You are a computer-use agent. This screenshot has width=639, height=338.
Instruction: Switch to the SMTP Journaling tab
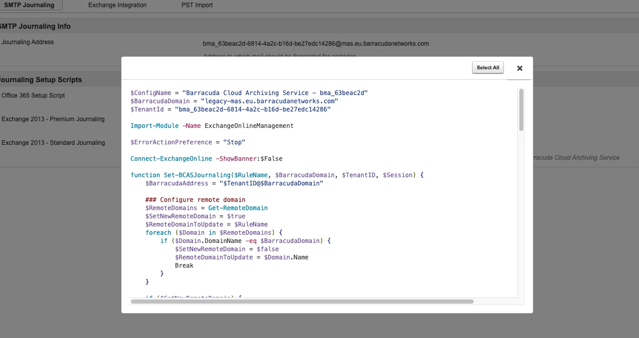point(29,5)
